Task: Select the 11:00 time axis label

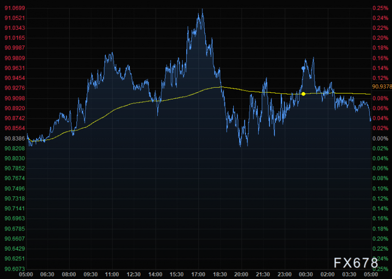Action: 112,275
